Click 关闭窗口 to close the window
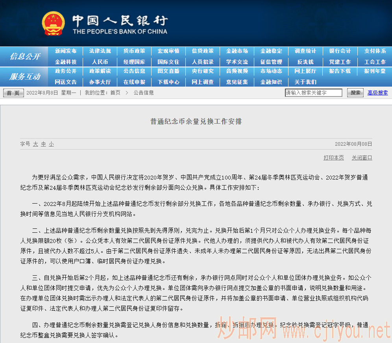Viewport: 392px width, 343px height. [x=362, y=157]
